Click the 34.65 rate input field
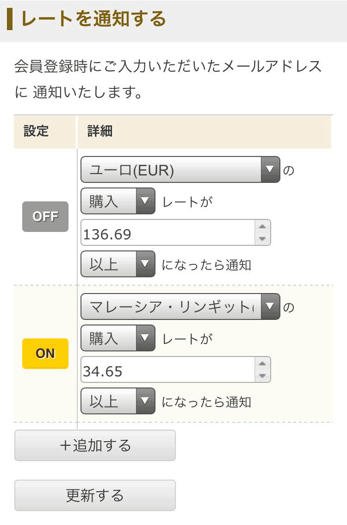The width and height of the screenshot is (347, 525). click(x=167, y=370)
